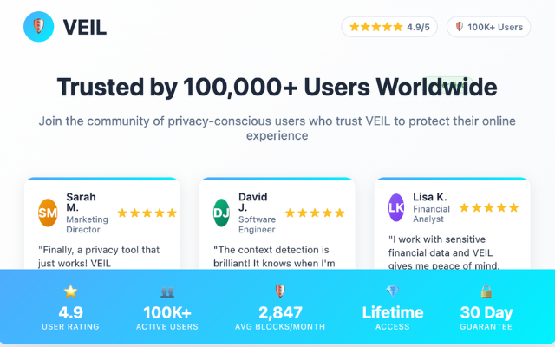Screen dimensions: 555x347
Task: Click Sarah M.'s orange SM avatar
Action: (49, 213)
